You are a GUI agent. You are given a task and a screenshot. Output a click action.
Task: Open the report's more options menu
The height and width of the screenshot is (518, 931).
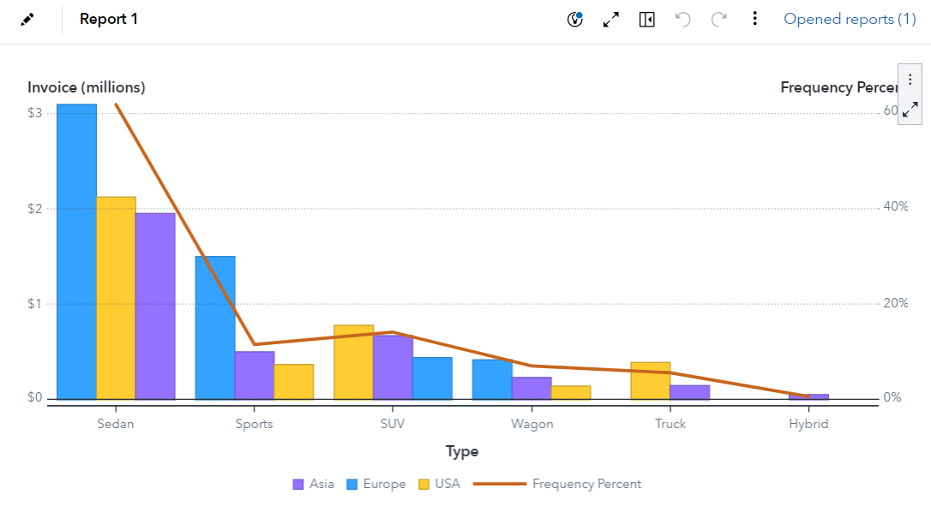[754, 19]
